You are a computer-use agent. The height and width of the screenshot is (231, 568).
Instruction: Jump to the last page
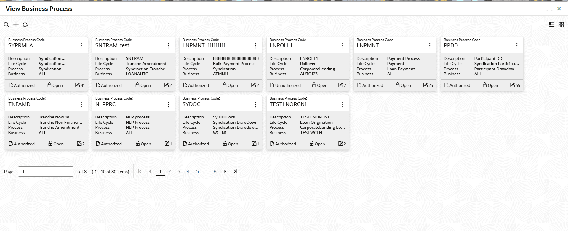point(235,171)
